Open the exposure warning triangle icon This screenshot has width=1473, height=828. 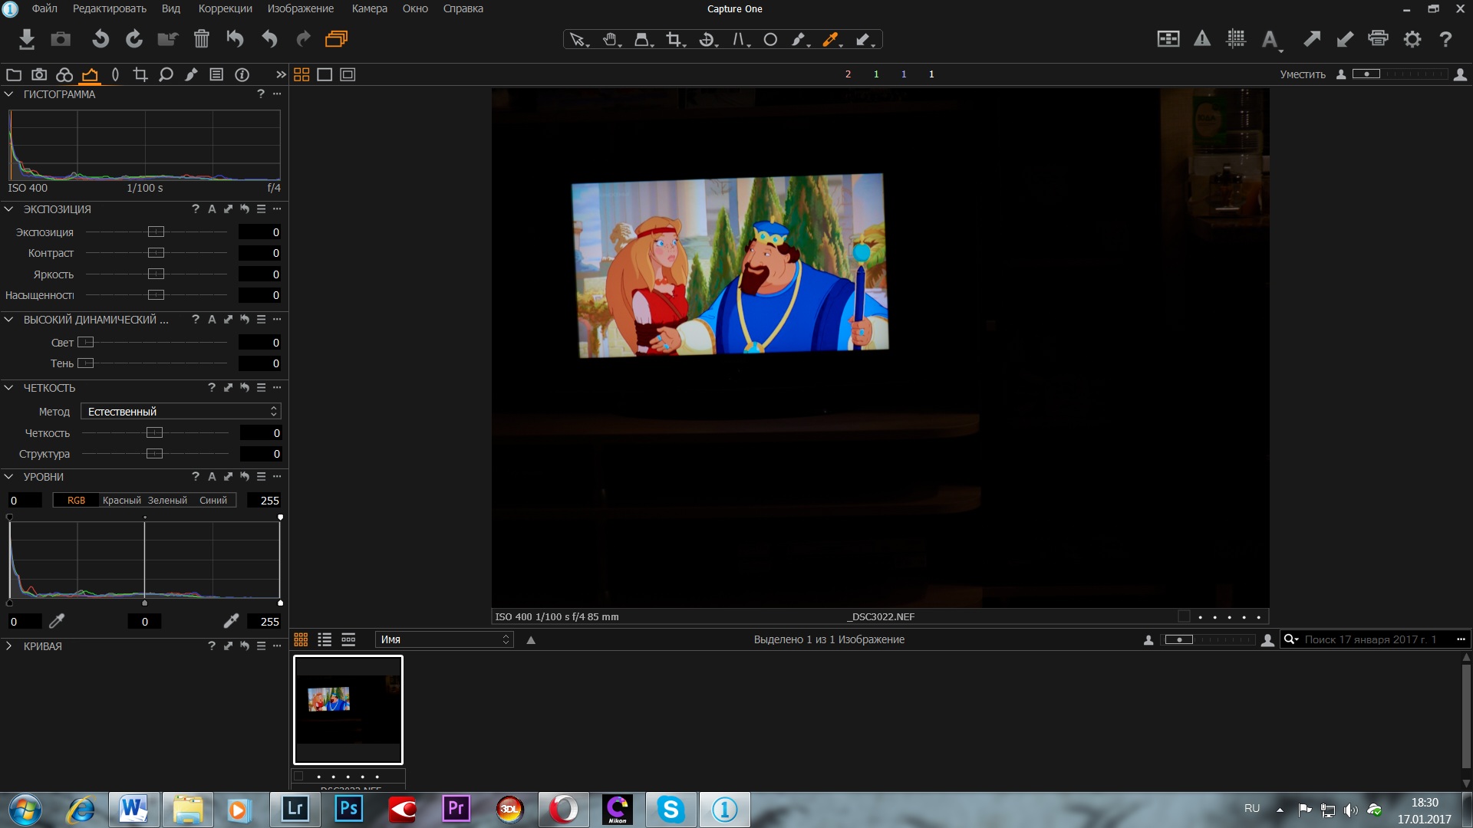pyautogui.click(x=1202, y=38)
